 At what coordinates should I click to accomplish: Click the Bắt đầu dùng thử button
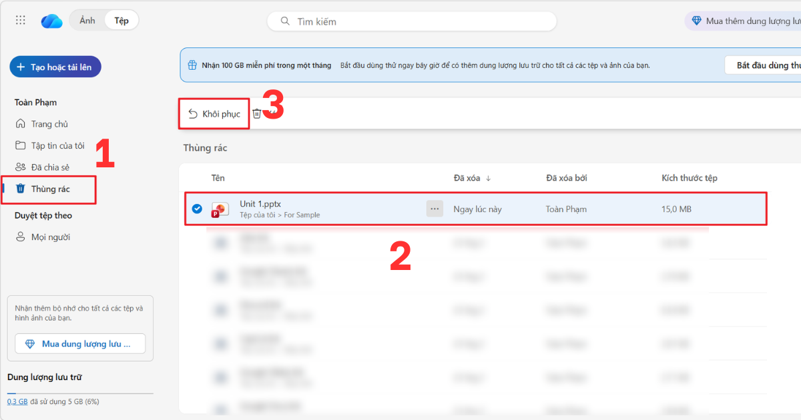[766, 65]
